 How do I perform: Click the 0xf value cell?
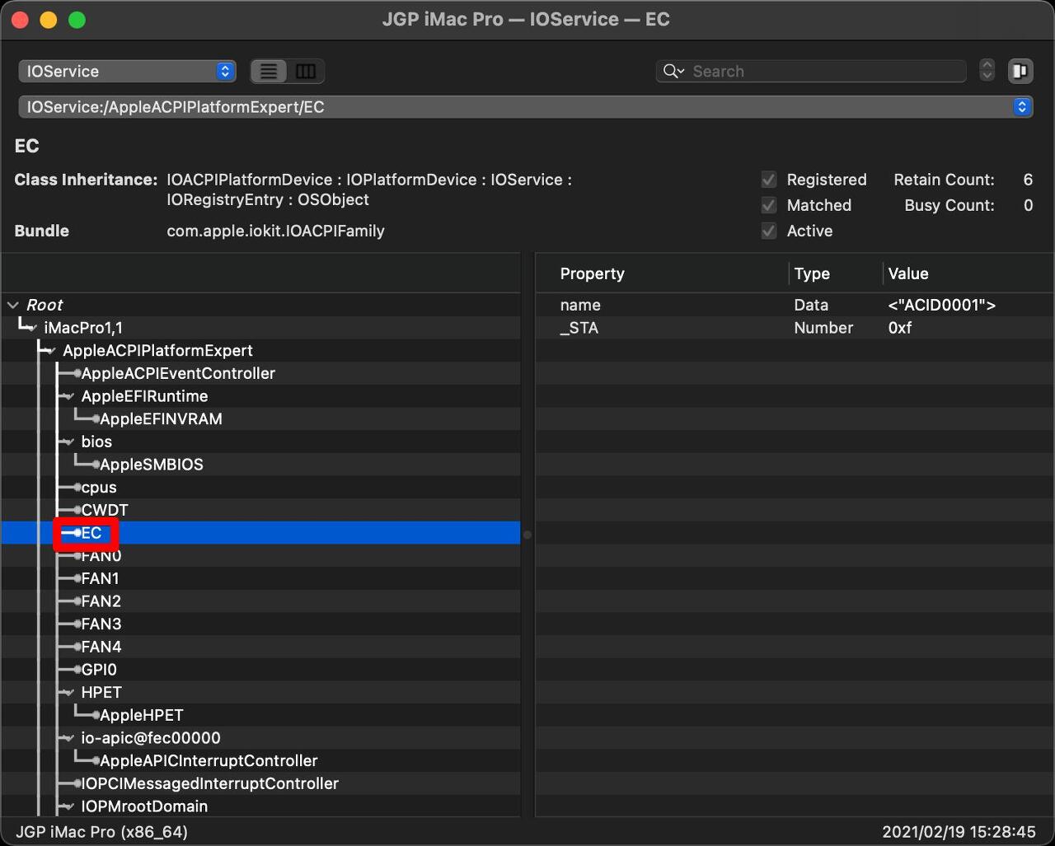coord(900,328)
